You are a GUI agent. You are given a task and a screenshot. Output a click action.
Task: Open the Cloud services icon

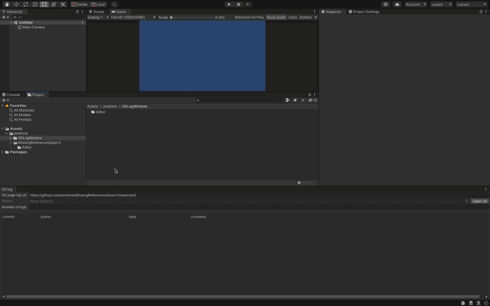(x=397, y=5)
